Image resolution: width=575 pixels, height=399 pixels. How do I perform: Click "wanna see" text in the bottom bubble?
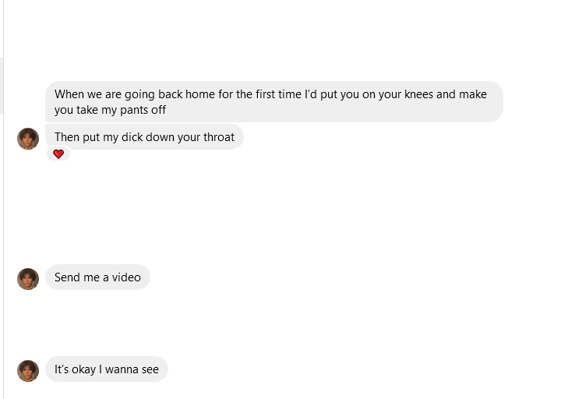[x=132, y=369]
